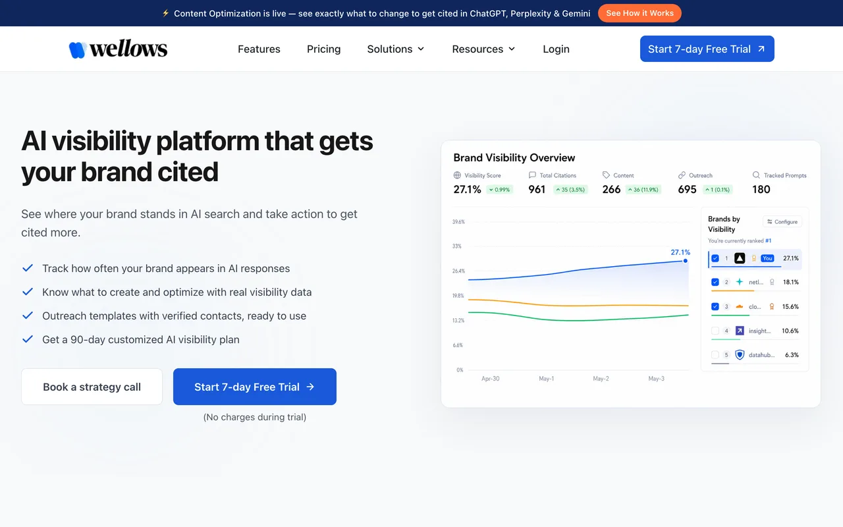The width and height of the screenshot is (843, 527).
Task: Click the 27.1% data point on chart
Action: (x=686, y=261)
